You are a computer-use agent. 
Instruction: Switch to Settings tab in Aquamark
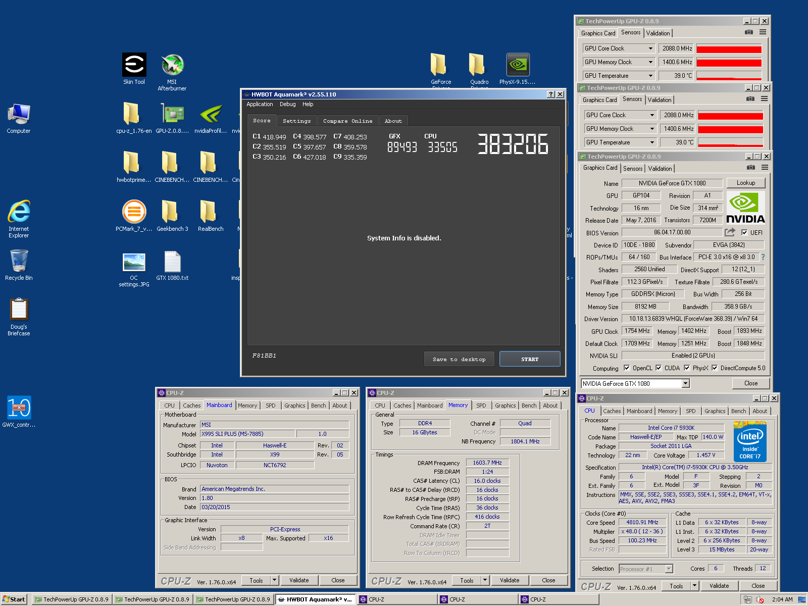297,121
